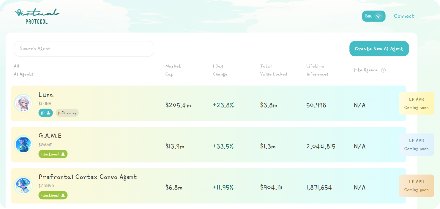The width and height of the screenshot is (440, 209).
Task: Click Convo Agent's $6.8m market cap
Action: point(174,187)
